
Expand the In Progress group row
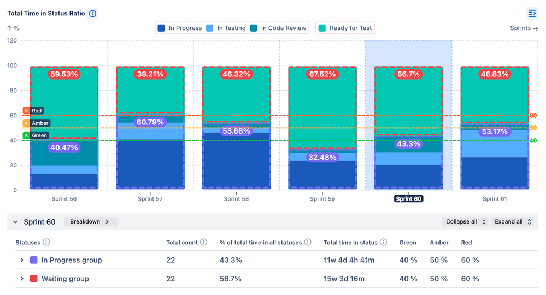(x=22, y=260)
